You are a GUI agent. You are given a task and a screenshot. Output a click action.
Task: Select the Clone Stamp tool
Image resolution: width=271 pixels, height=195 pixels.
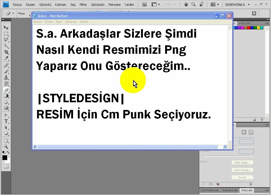6,77
